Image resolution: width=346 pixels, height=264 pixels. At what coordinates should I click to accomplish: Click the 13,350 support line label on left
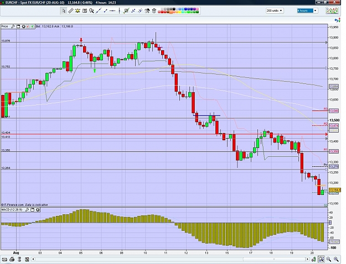coord(6,150)
